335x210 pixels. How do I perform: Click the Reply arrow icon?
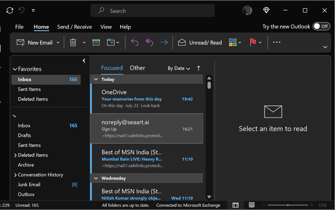pos(135,42)
